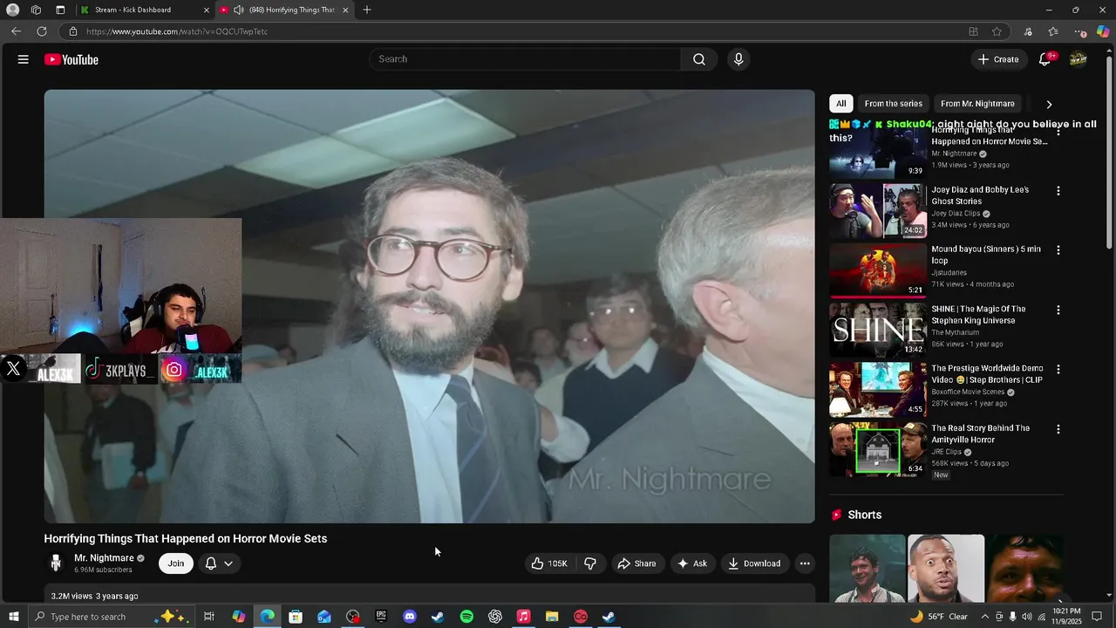Open a new browser tab

[x=367, y=10]
